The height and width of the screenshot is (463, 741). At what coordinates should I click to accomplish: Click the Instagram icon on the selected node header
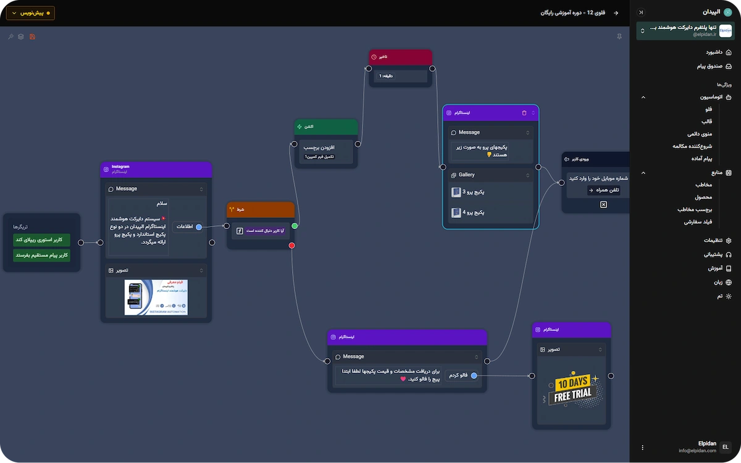[449, 113]
